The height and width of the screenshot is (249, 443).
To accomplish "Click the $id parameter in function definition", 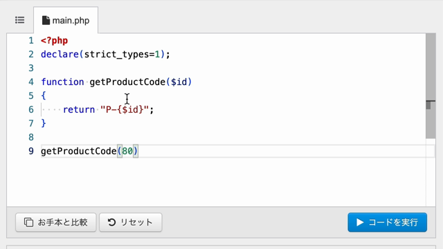I will coord(179,82).
